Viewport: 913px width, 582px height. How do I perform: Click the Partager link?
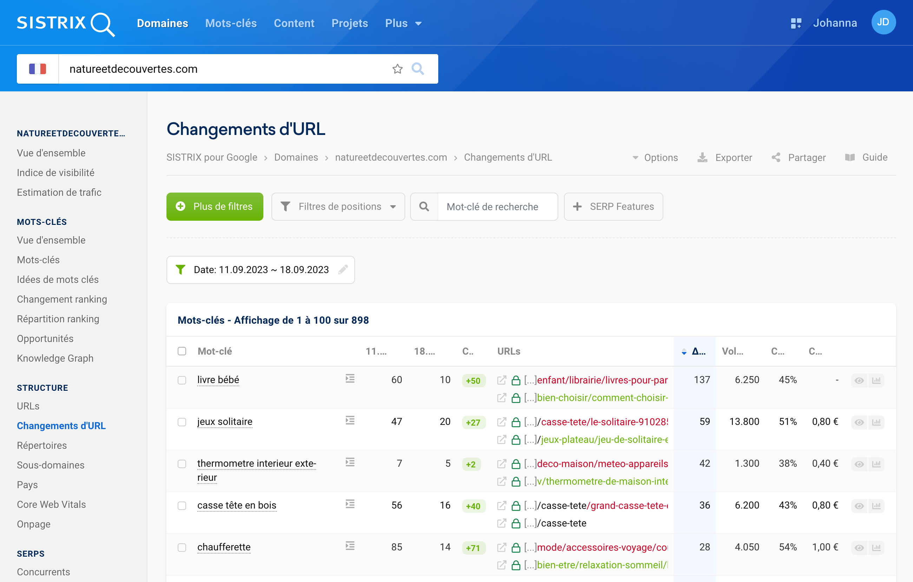tap(799, 157)
